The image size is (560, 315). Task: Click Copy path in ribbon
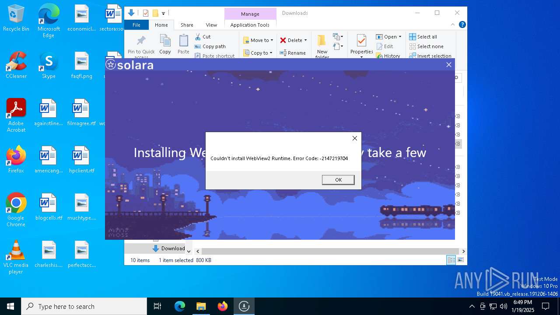(210, 46)
